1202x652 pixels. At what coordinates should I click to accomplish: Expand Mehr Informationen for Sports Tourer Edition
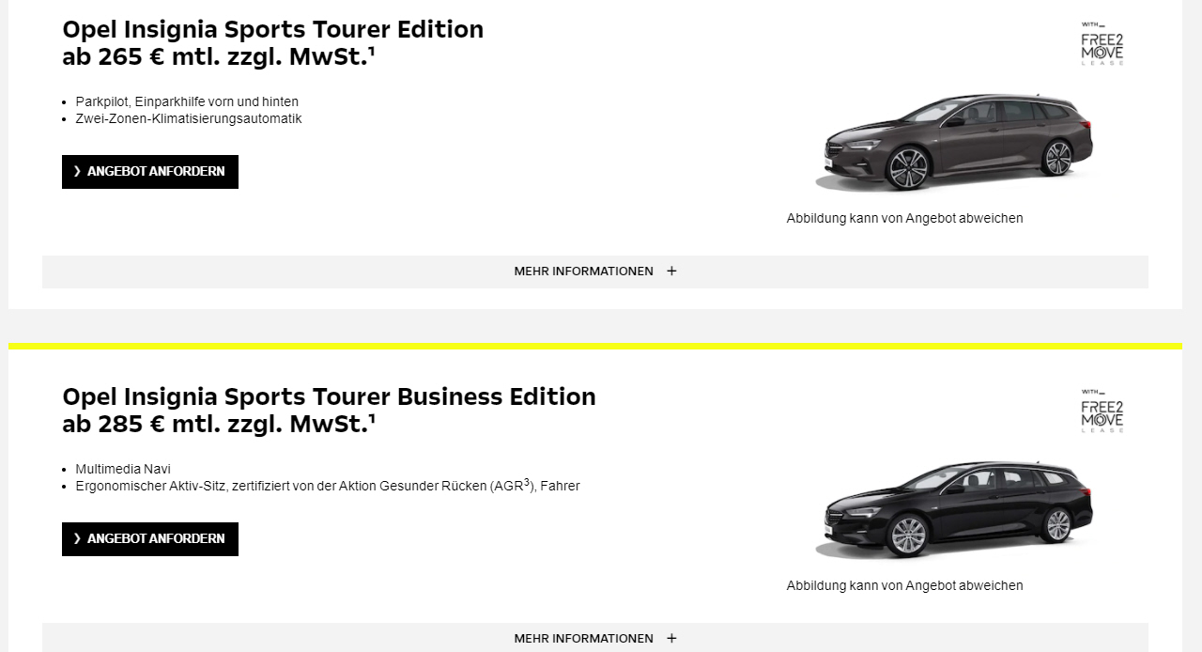point(584,272)
